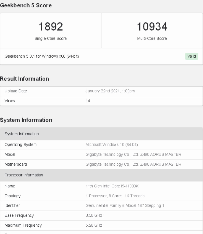
Task: Click the Views count value 14
Action: [88, 101]
